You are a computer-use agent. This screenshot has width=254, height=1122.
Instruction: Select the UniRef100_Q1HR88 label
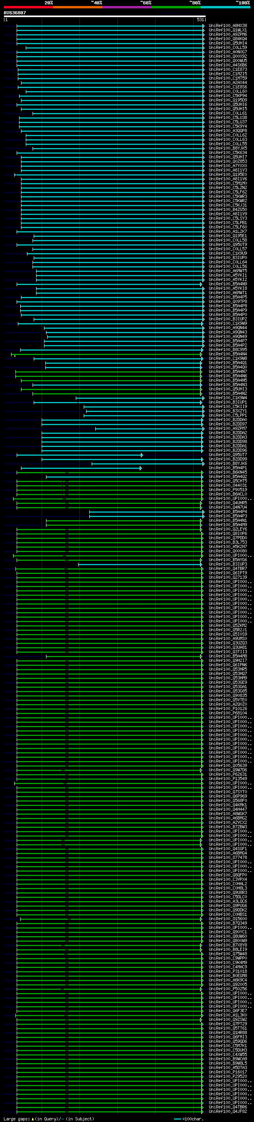[228, 1033]
